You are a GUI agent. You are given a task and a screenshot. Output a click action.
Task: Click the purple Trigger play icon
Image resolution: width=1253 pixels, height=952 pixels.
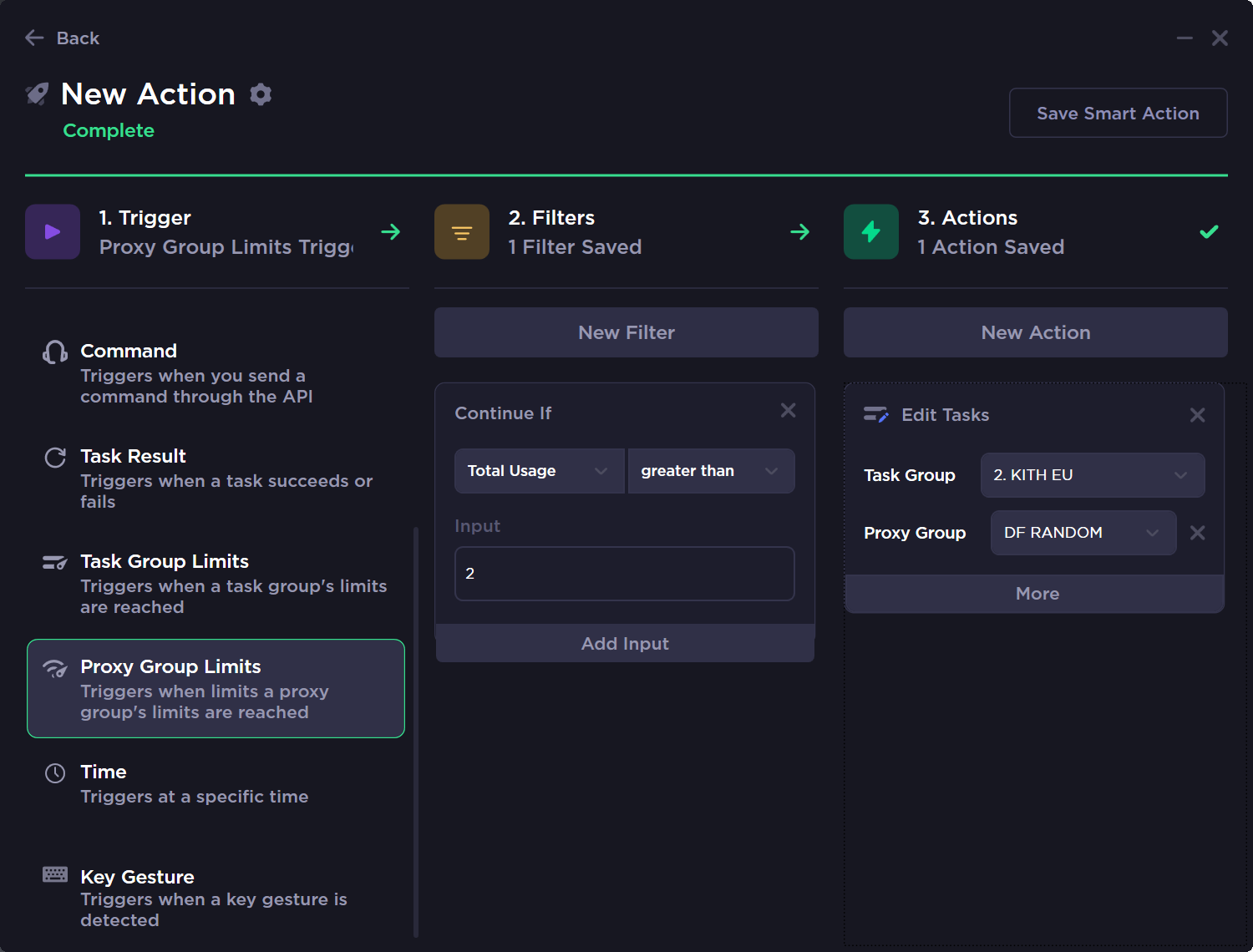pyautogui.click(x=53, y=232)
